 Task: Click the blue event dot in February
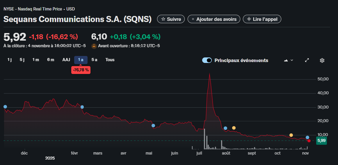tap(82, 107)
